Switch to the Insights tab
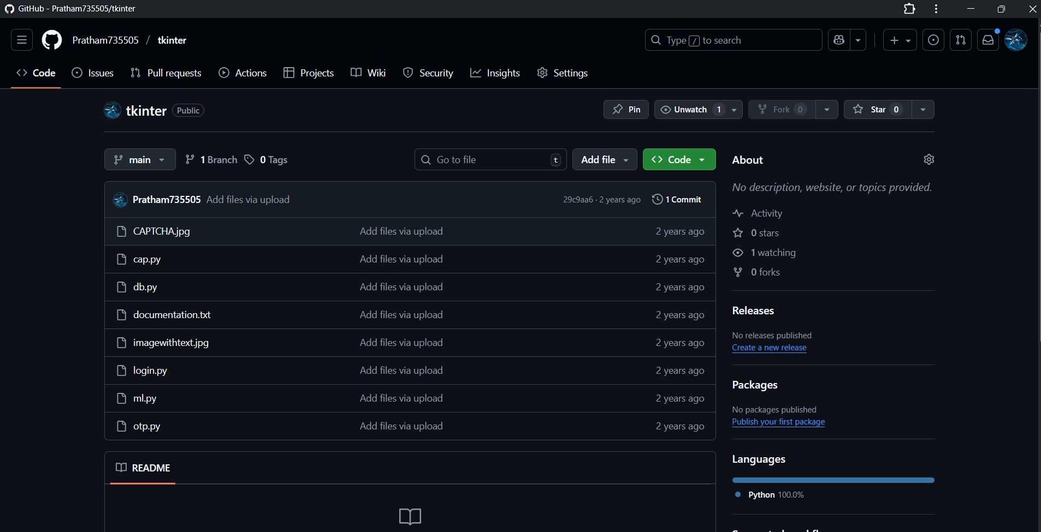Viewport: 1041px width, 532px height. pos(495,73)
